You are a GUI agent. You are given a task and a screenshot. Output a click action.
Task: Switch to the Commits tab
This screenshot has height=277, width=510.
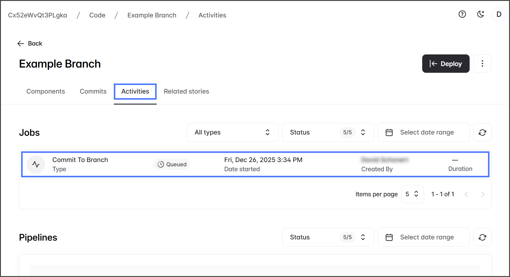[93, 91]
